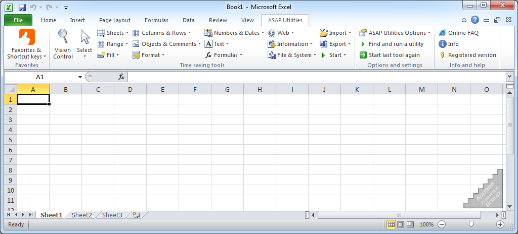The image size is (518, 234).
Task: Switch to the Review tab
Action: pos(218,20)
